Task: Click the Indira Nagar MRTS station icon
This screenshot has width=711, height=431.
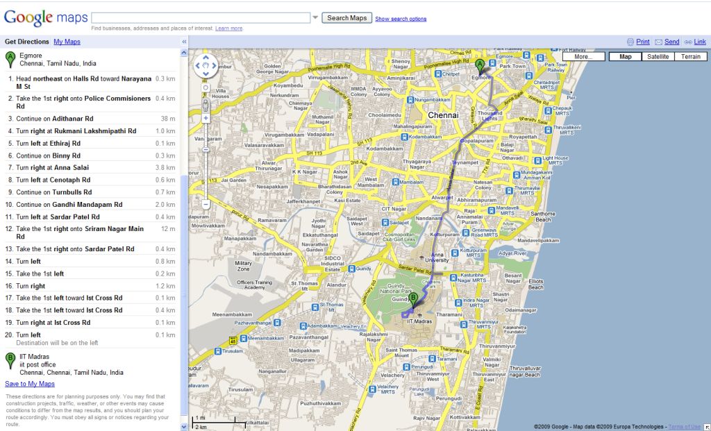Action: pyautogui.click(x=457, y=303)
